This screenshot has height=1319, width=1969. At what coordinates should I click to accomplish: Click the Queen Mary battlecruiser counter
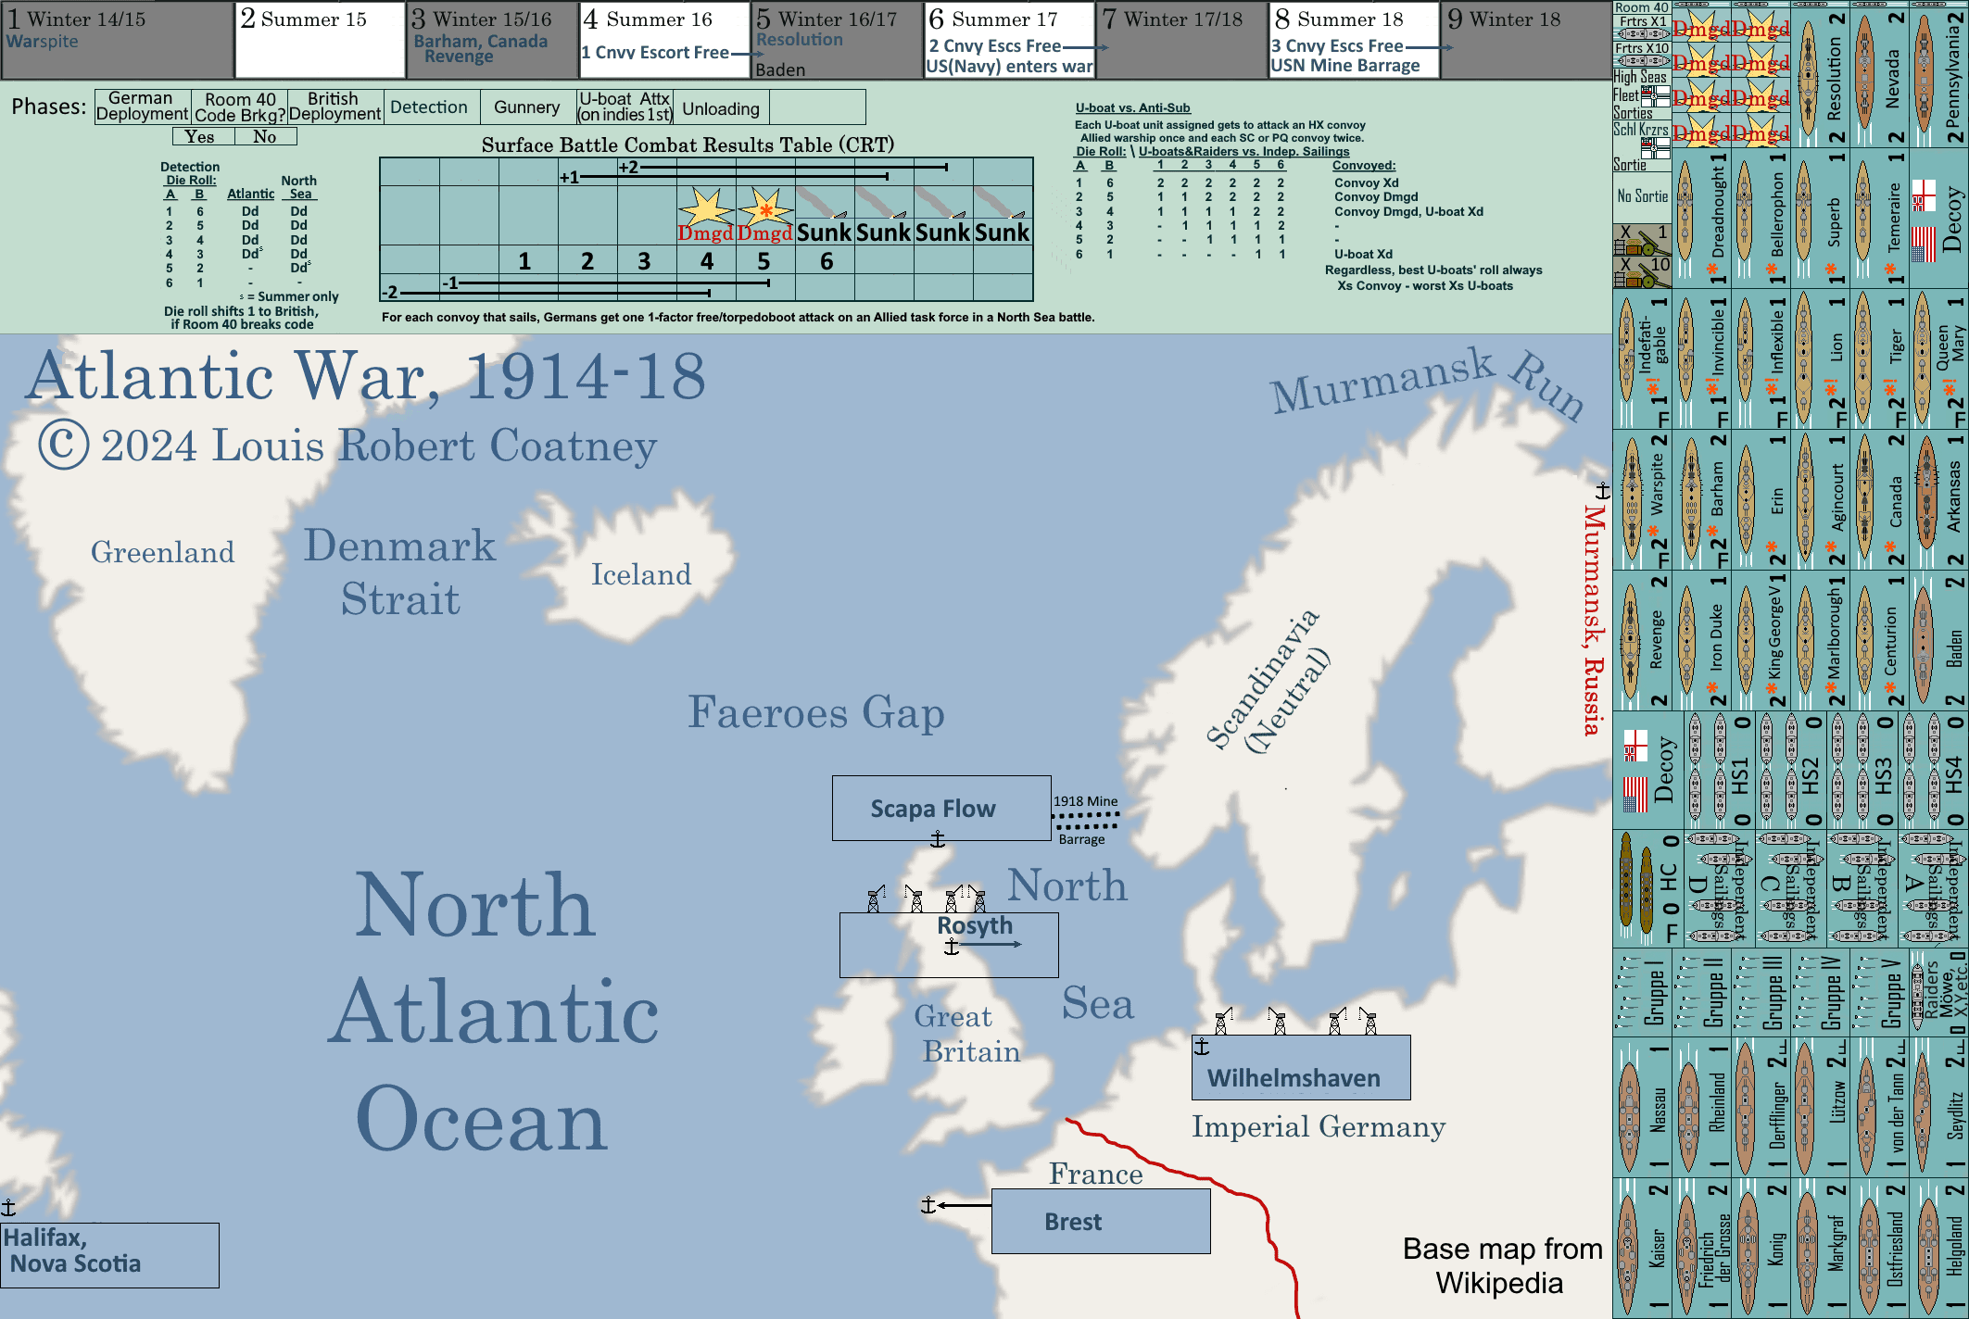click(x=1937, y=359)
